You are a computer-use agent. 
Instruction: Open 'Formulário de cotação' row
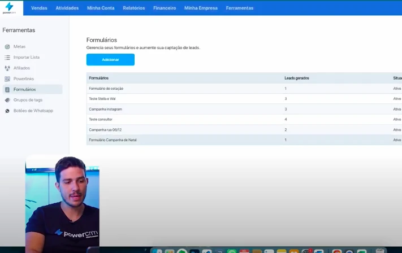click(244, 89)
